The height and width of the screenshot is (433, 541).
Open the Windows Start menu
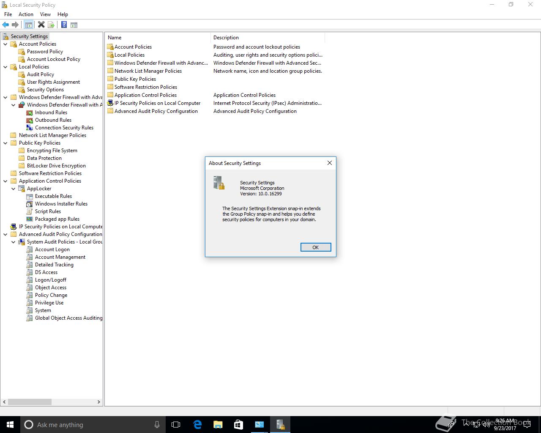10,425
